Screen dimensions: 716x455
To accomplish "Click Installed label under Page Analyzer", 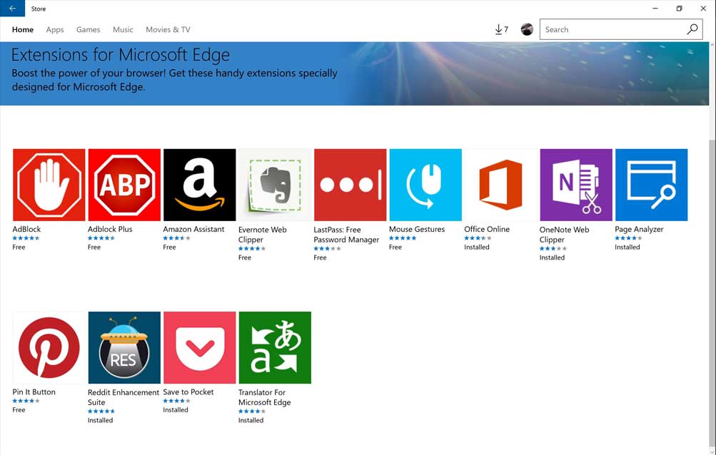I will click(627, 247).
